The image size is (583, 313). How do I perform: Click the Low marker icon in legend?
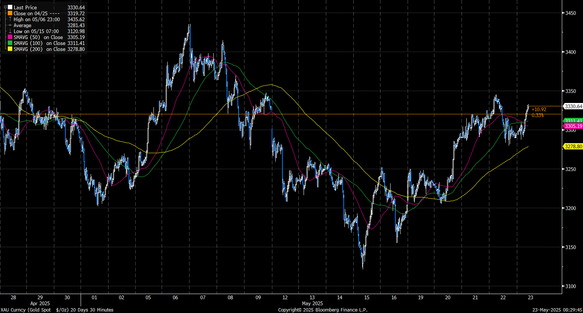10,31
